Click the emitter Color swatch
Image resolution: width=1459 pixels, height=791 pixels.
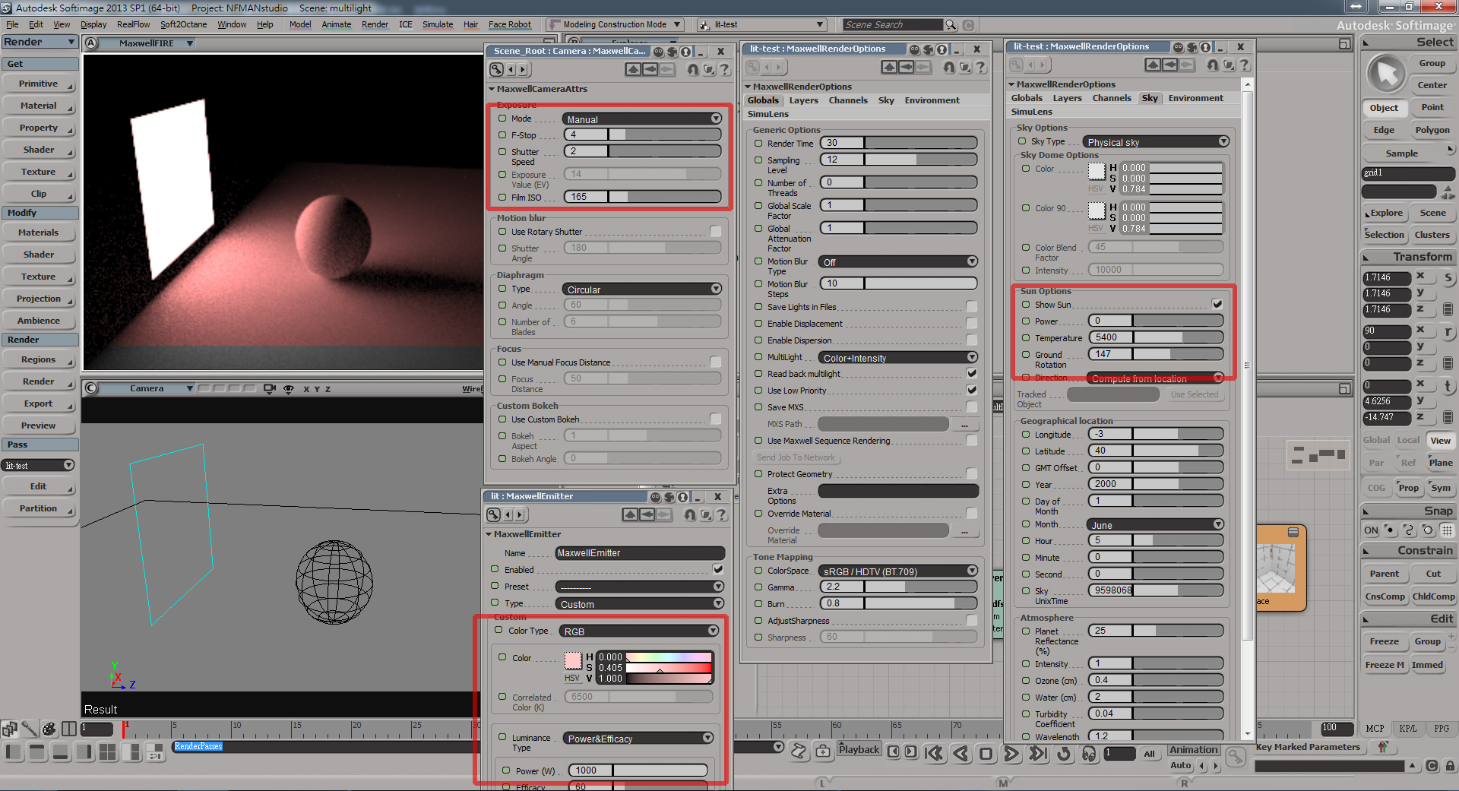(x=573, y=660)
